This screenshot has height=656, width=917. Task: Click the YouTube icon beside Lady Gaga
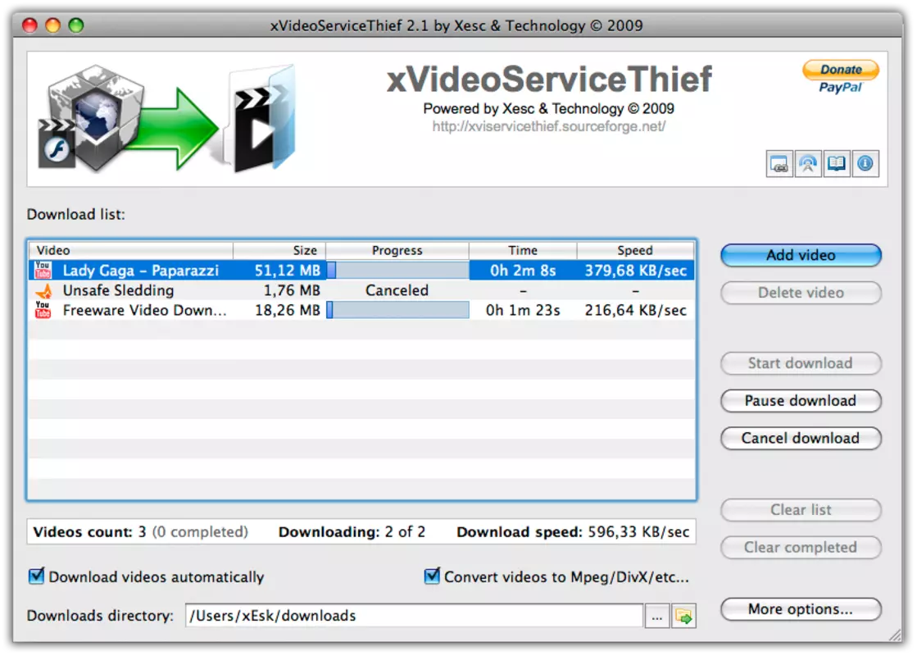[x=43, y=271]
